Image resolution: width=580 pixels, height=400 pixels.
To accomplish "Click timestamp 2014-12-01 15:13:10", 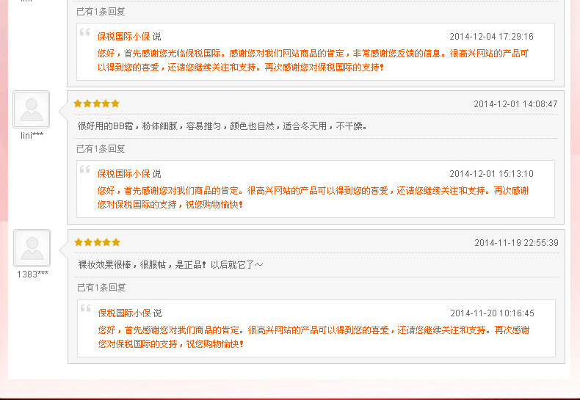I will coord(491,174).
